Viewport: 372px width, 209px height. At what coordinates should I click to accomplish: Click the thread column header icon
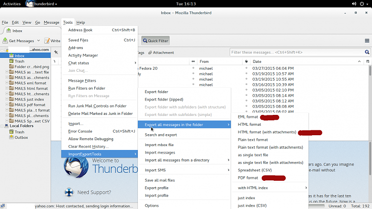click(55, 61)
